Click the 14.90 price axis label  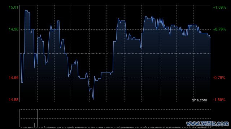(14, 29)
